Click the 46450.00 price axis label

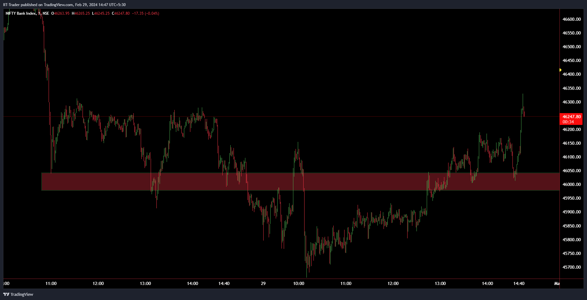(x=571, y=60)
